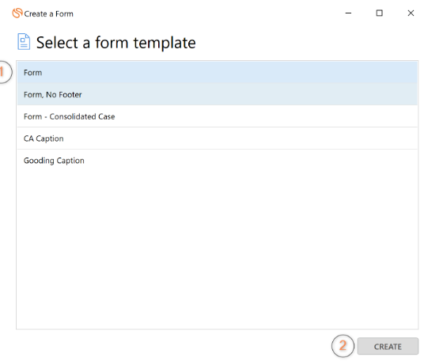
Task: Click the orange app logo in title bar
Action: pos(17,13)
